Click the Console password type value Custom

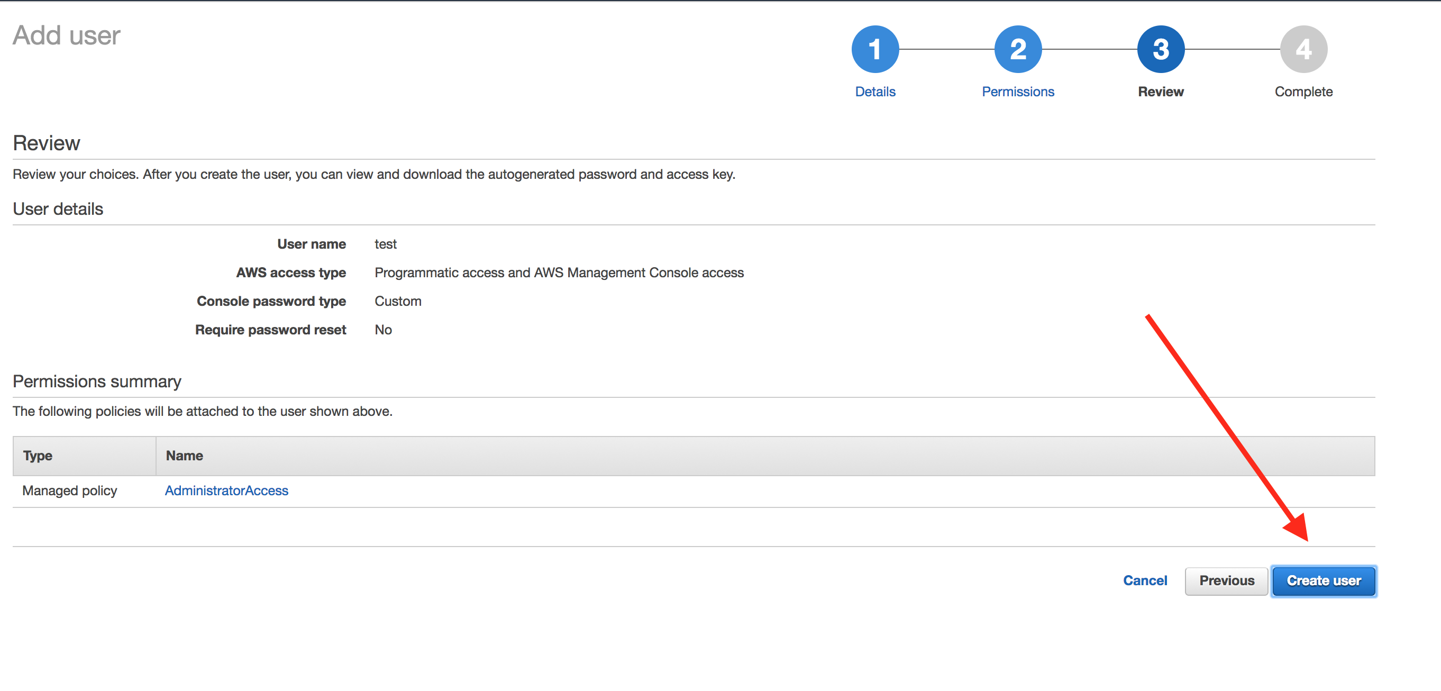click(398, 301)
